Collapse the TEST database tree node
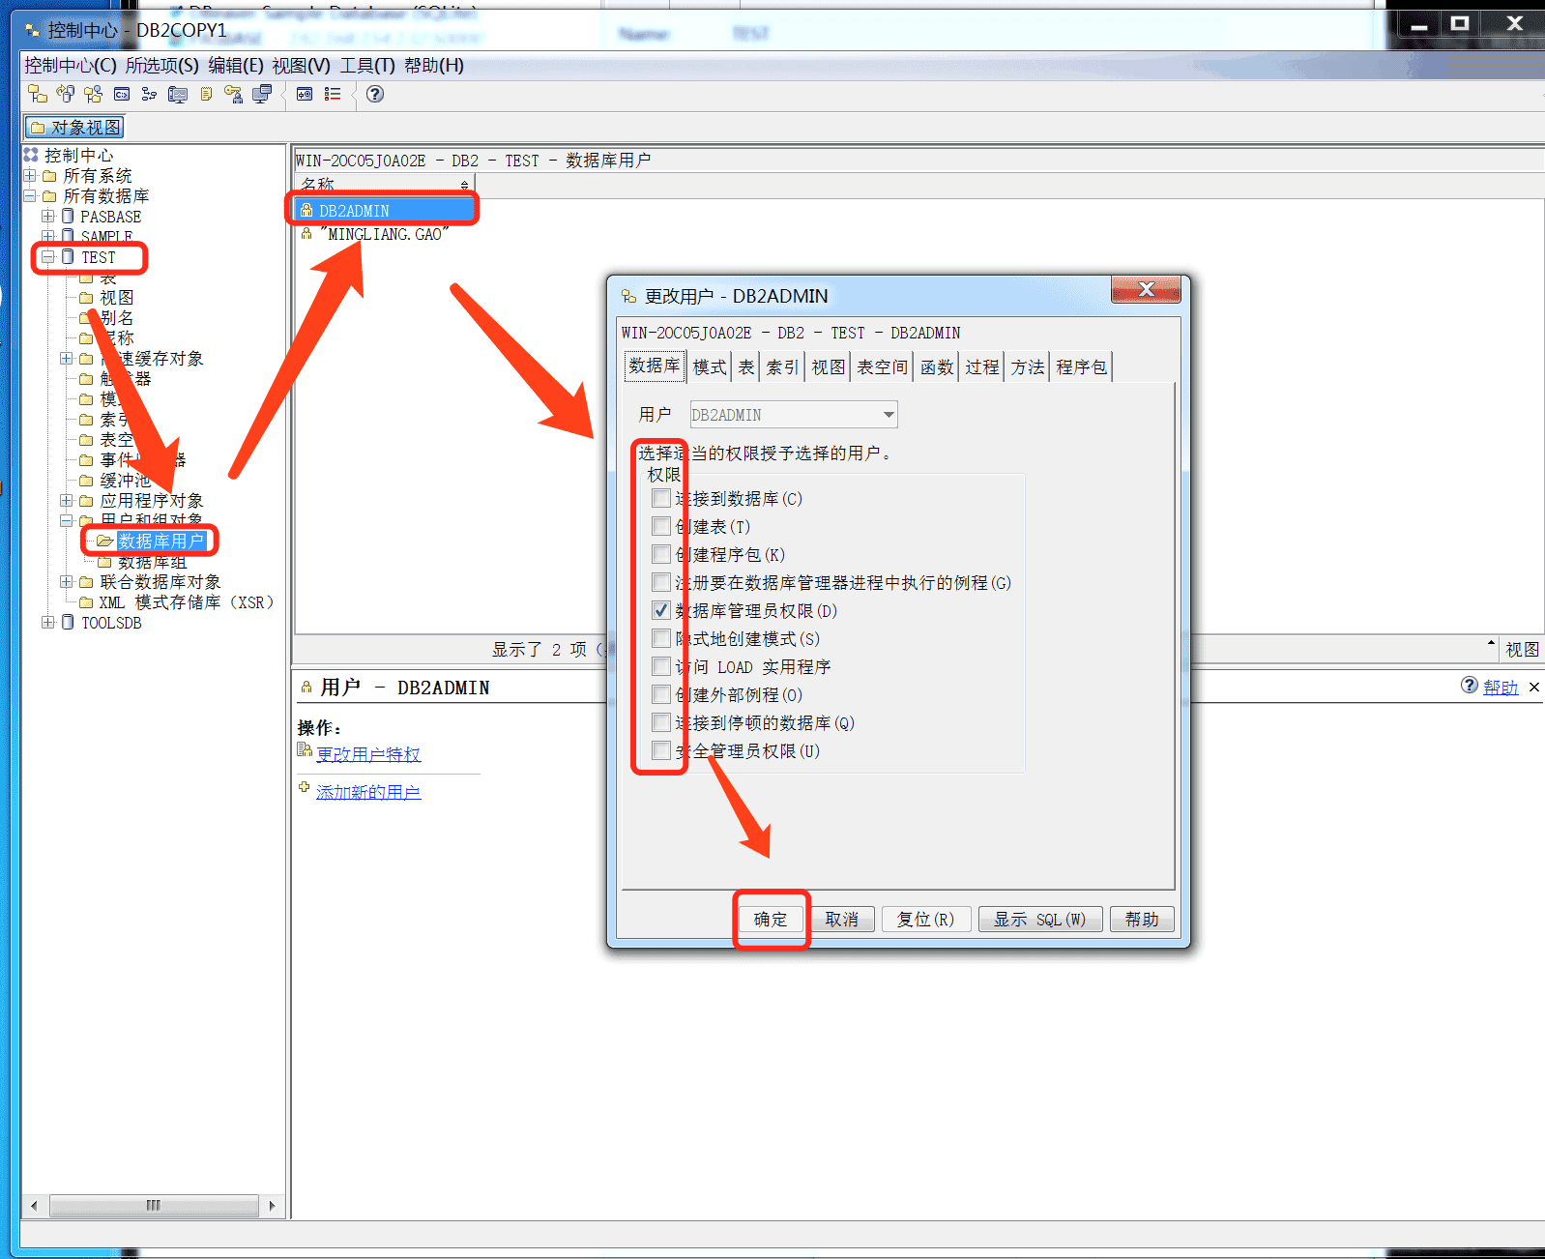The image size is (1545, 1259). 47,257
